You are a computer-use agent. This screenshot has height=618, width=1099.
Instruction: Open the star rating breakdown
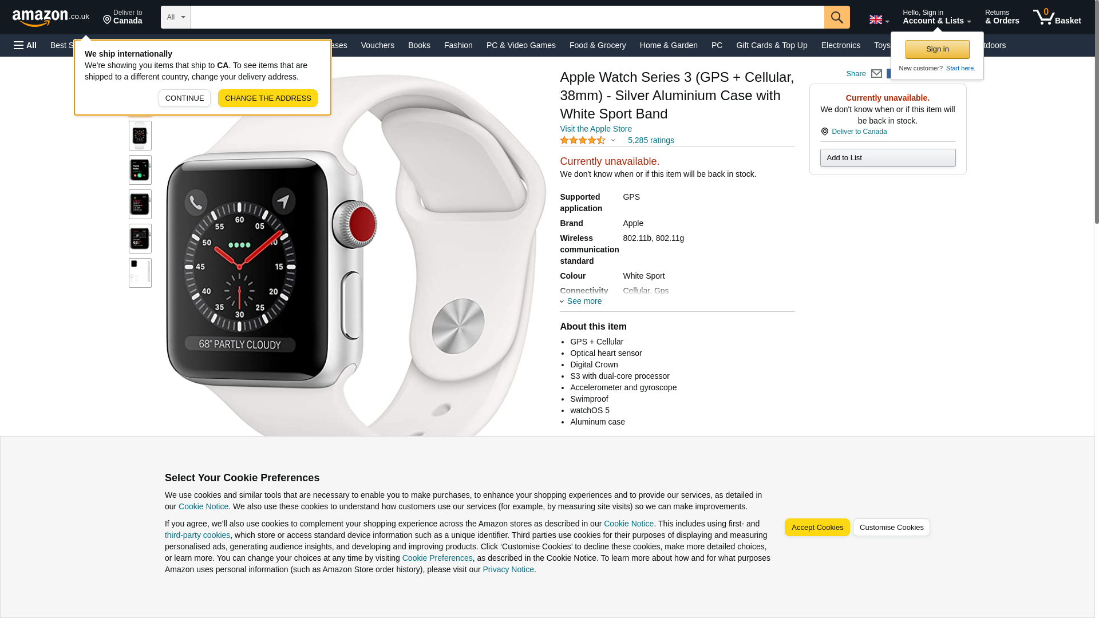click(588, 140)
